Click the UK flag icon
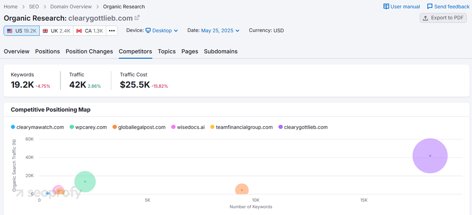This screenshot has width=472, height=215. click(45, 31)
